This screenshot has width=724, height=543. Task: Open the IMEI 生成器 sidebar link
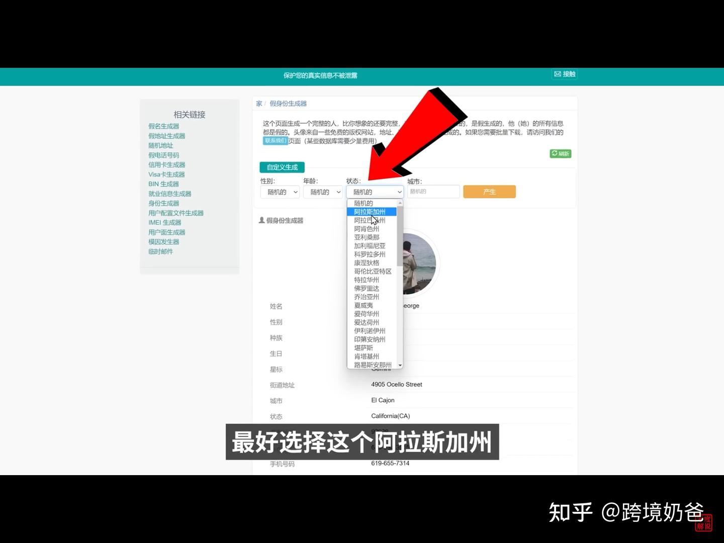[x=164, y=222]
